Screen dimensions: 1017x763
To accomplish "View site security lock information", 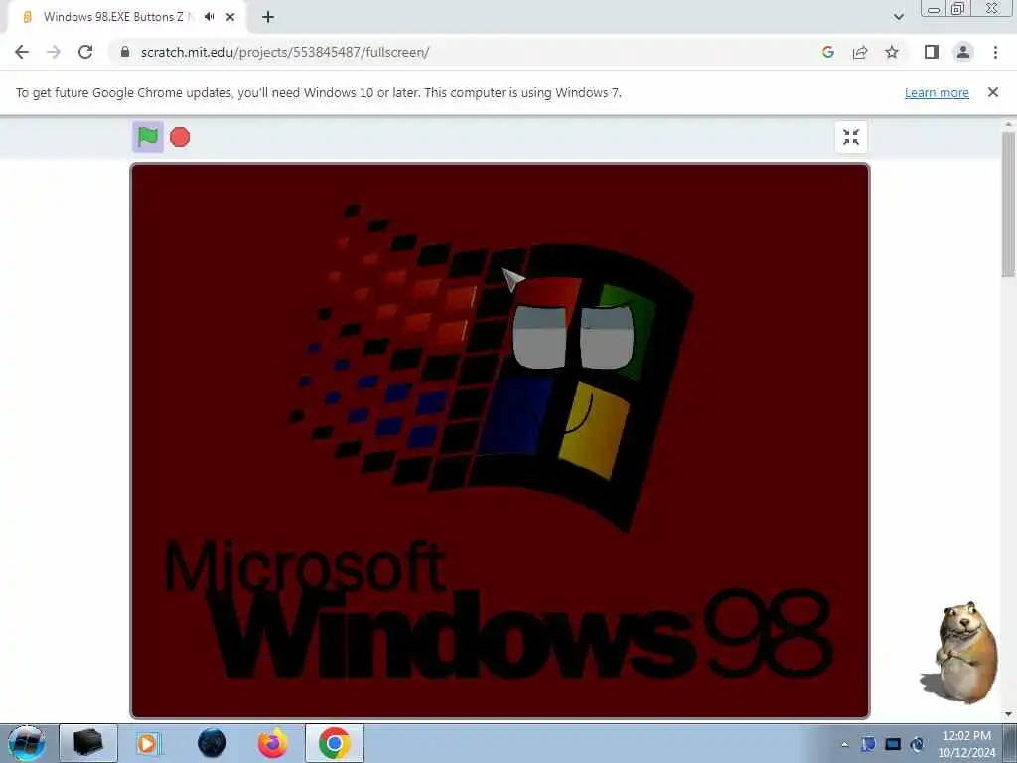I will 125,52.
